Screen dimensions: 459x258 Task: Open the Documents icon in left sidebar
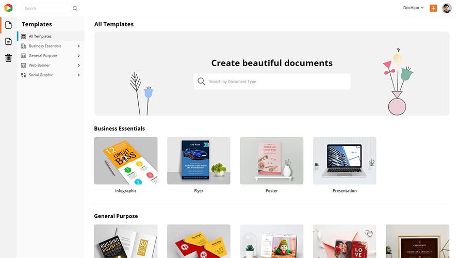(x=8, y=42)
